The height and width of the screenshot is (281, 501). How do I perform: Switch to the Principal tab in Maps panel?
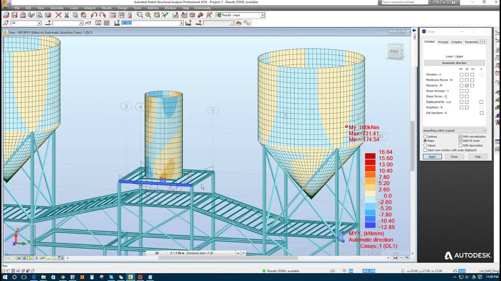[443, 42]
